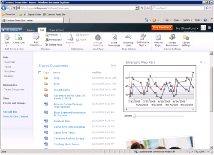Click the Edit page ribbon icon
The height and width of the screenshot is (155, 214).
click(6, 37)
